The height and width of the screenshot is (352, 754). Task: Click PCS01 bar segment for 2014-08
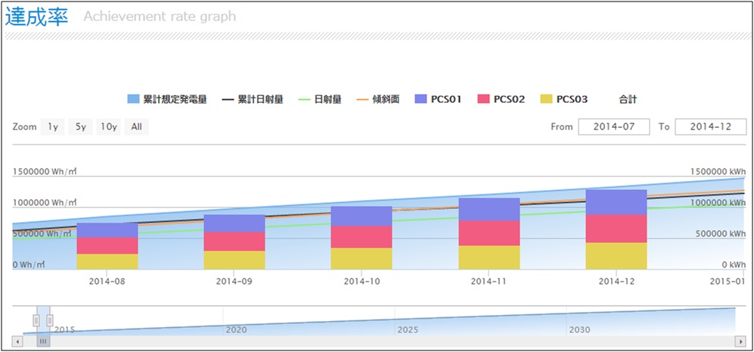(107, 230)
